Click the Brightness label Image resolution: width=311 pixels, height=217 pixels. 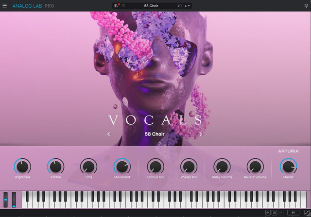22,177
